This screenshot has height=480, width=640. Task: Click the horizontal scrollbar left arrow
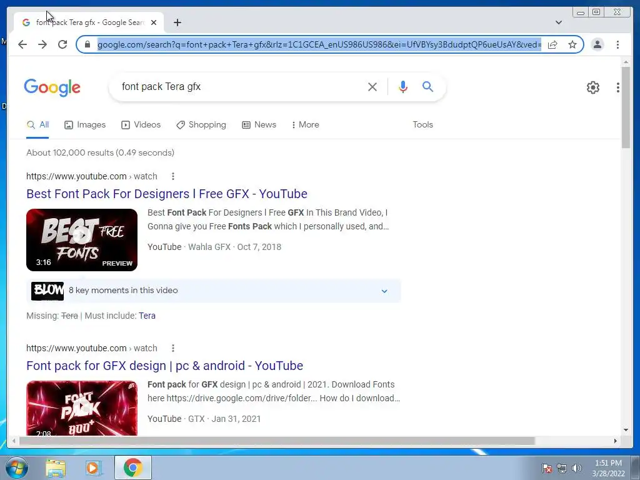(x=14, y=441)
